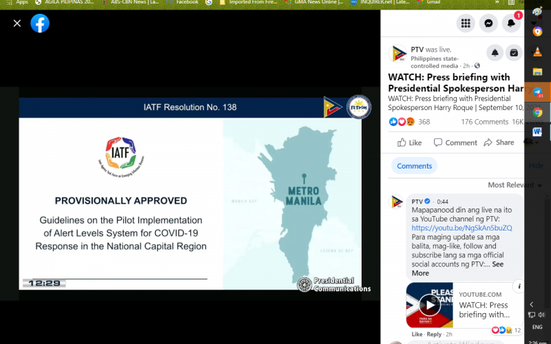The height and width of the screenshot is (344, 551).
Task: Open the Gmail bookmark in bookmarks bar
Action: click(x=433, y=3)
